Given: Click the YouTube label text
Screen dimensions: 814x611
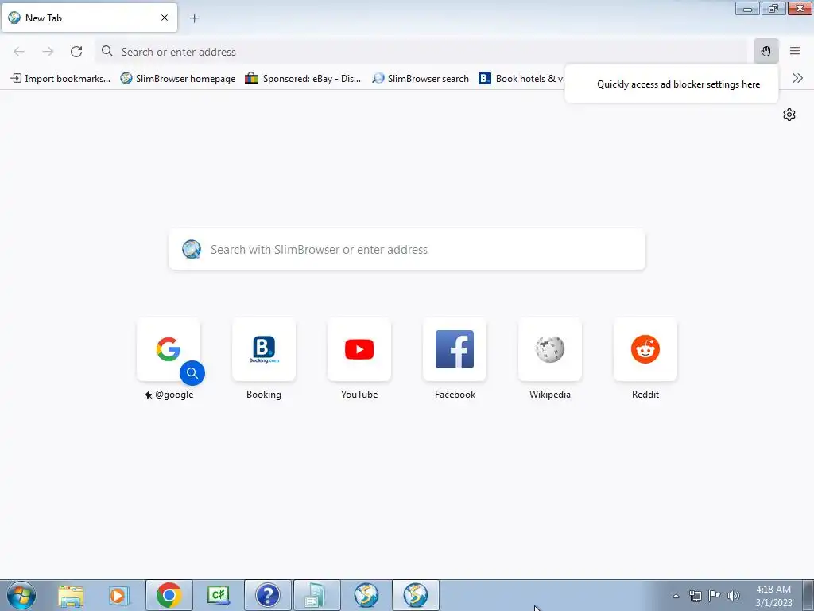Looking at the screenshot, I should [359, 395].
